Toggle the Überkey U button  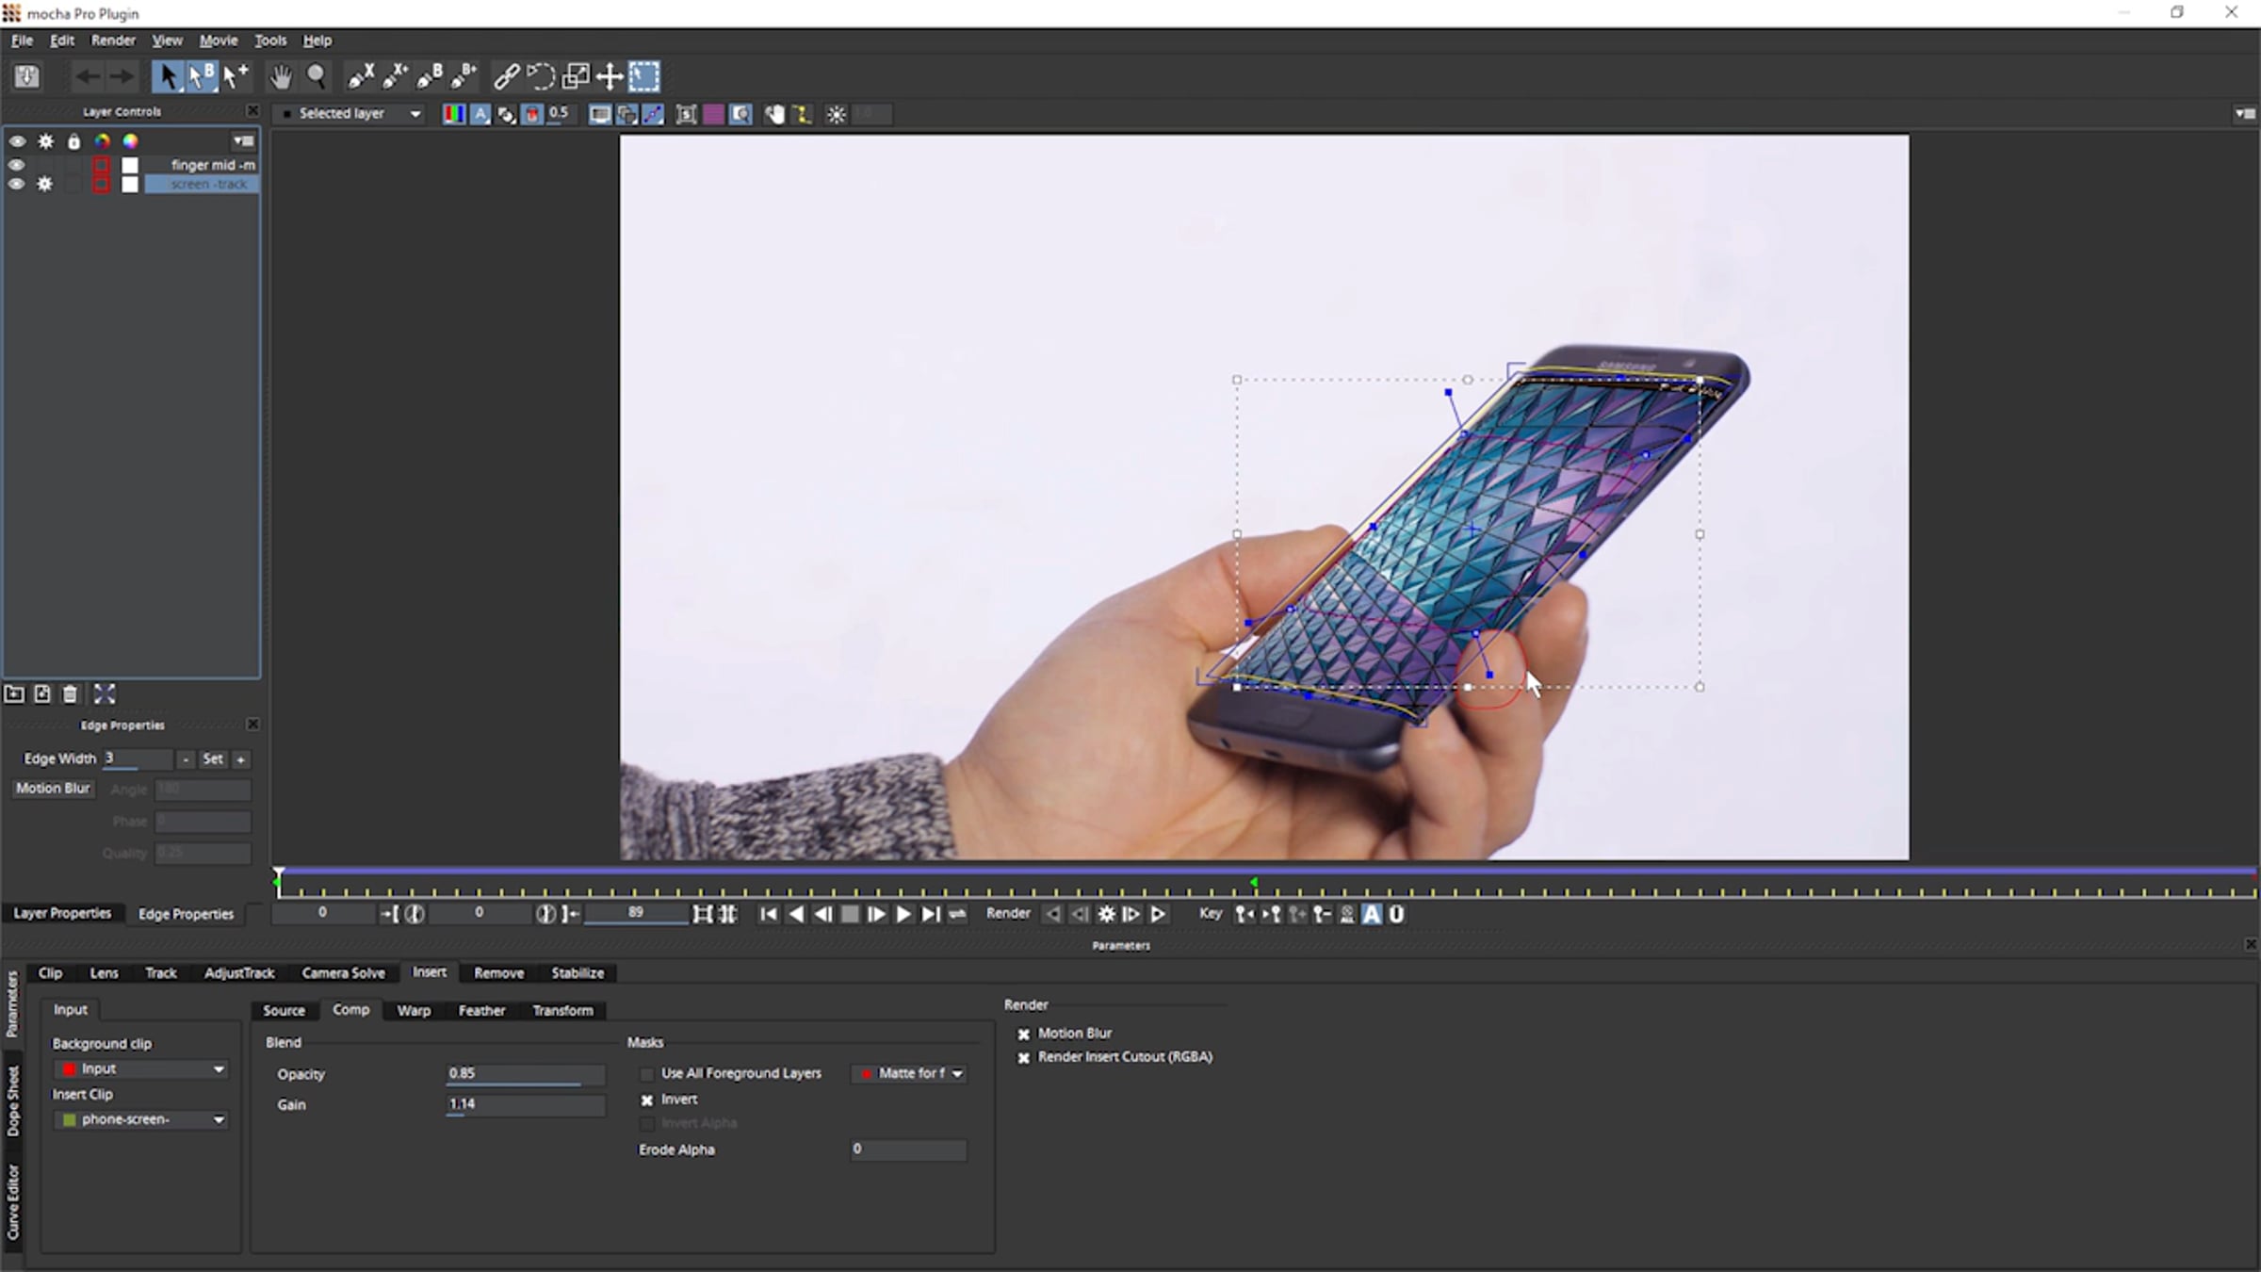point(1396,914)
